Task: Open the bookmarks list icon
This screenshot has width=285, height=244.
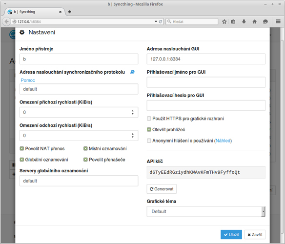Action: click(233, 21)
